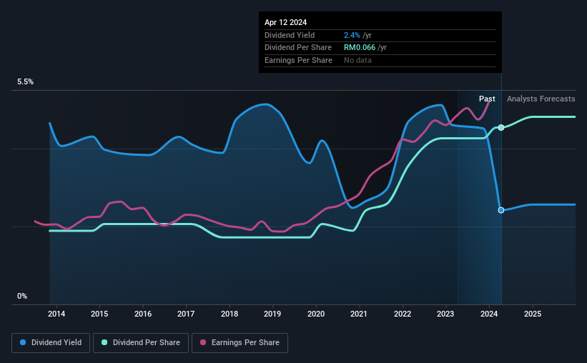Click the 'RM0.066' dividend per share value
This screenshot has height=363, width=587.
(360, 48)
